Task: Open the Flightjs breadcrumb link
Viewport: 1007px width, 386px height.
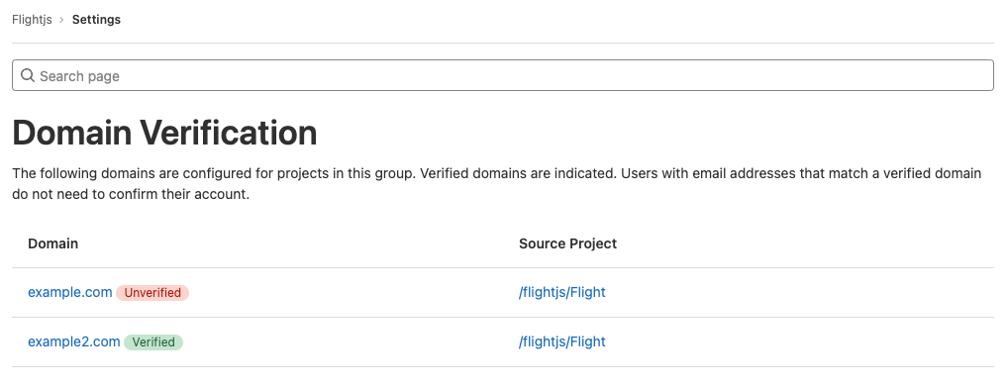Action: 32,19
